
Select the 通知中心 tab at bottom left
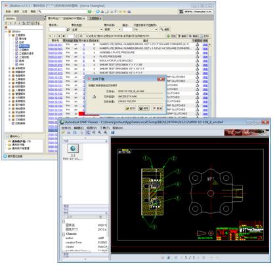(x=14, y=136)
